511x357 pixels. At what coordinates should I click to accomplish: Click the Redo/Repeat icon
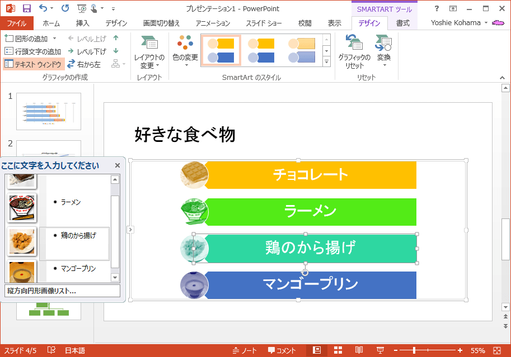[x=65, y=8]
